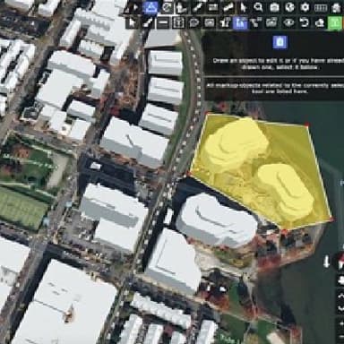Click the white down arrow over the water
Screen dimensions: 344x344
click(x=327, y=262)
